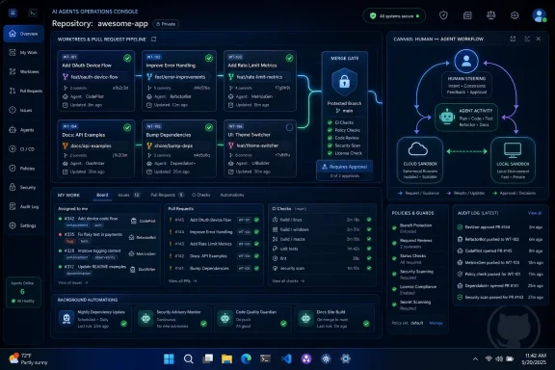
Task: Expand the Canvas workflow panel
Action: pos(527,39)
